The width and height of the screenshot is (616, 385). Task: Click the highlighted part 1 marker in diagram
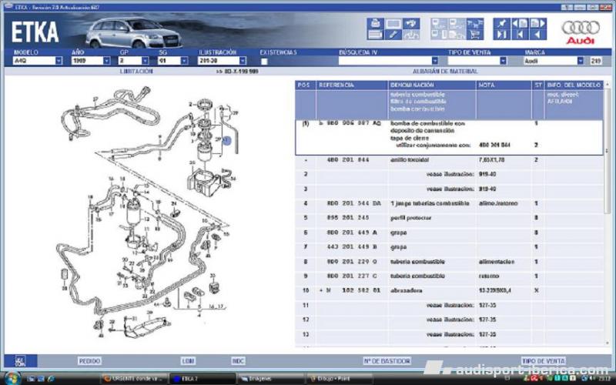tap(227, 140)
